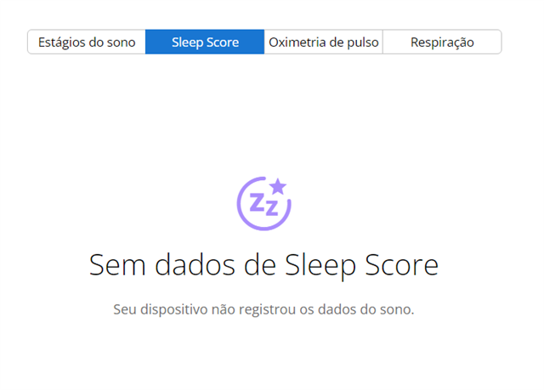
Task: Click the words dados do sono below heading
Action: point(366,309)
